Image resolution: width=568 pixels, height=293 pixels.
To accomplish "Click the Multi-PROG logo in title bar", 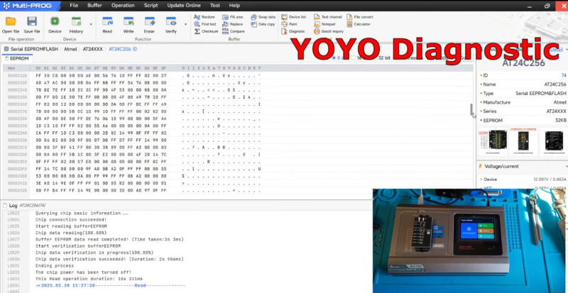I will coord(27,6).
